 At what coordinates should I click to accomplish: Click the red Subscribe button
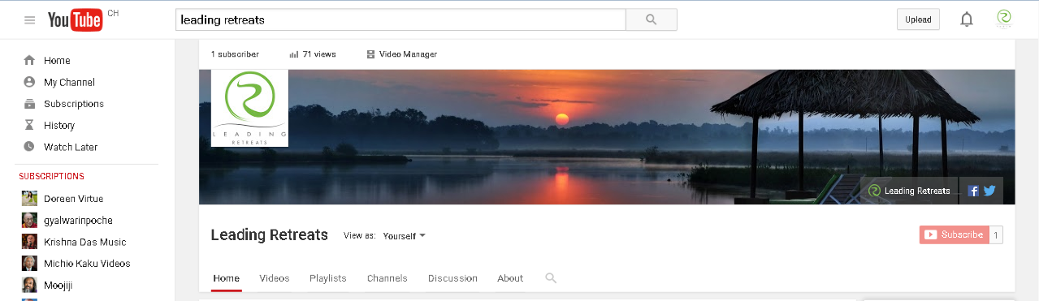(x=955, y=234)
